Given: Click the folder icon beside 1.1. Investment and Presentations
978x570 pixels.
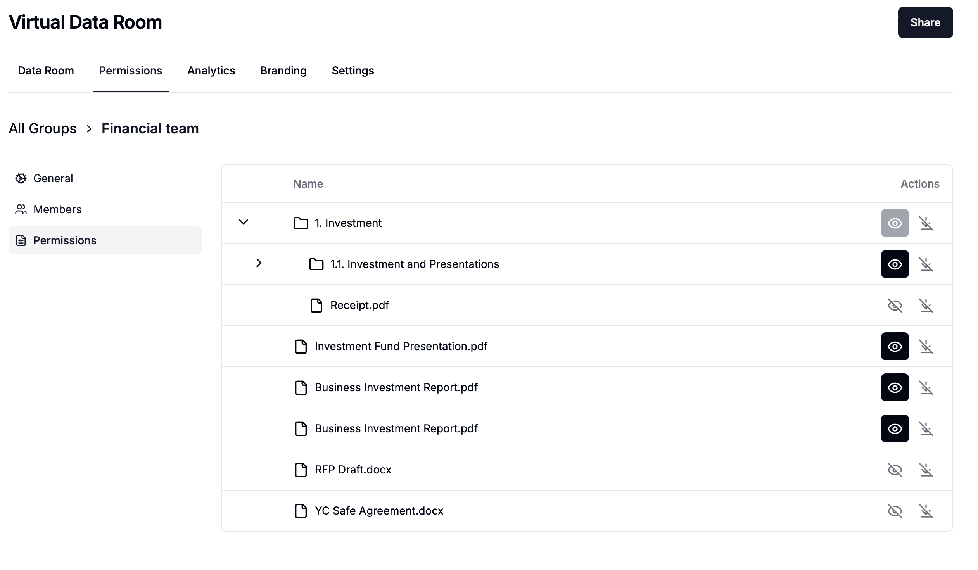Looking at the screenshot, I should (316, 264).
